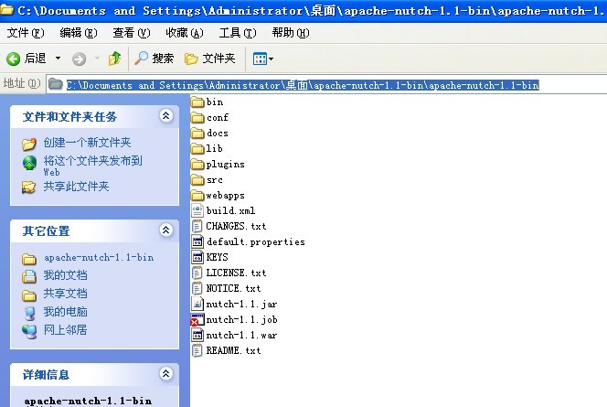Select the docs folder icon

[x=197, y=133]
